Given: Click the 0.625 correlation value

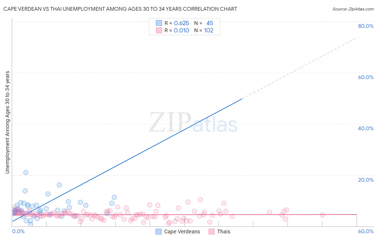Looking at the screenshot, I should tap(182, 23).
